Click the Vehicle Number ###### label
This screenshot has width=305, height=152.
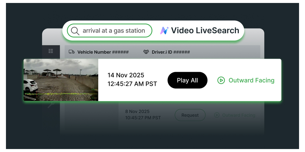103,52
